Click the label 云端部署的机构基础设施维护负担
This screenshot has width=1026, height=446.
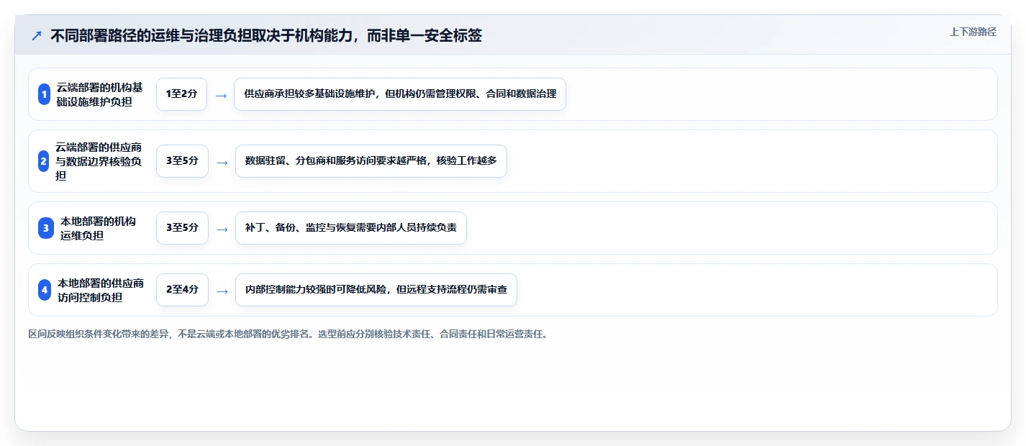pos(100,94)
